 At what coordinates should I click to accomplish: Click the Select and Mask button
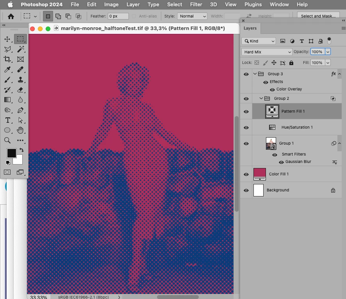(x=318, y=16)
